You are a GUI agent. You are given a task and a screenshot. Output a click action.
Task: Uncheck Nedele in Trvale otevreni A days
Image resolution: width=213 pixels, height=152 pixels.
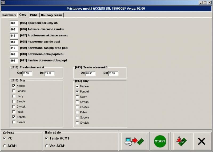click(14, 86)
